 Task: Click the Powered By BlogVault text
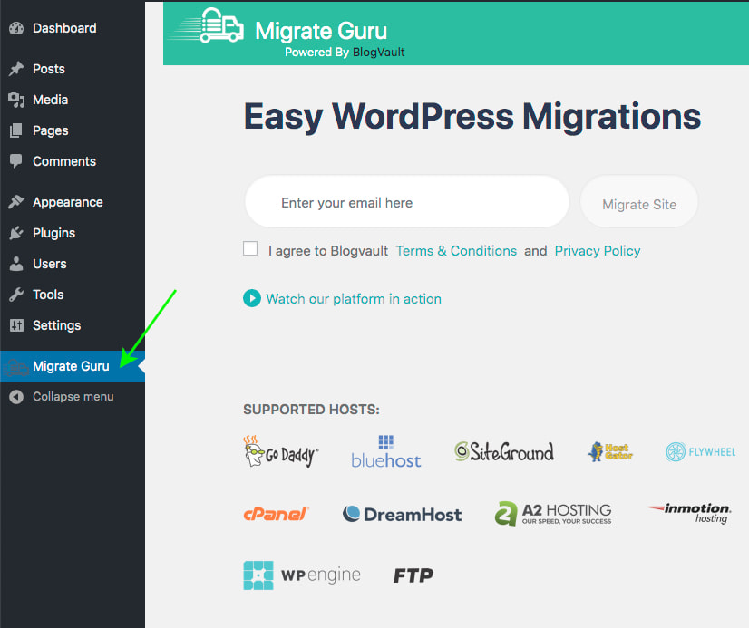pos(345,52)
